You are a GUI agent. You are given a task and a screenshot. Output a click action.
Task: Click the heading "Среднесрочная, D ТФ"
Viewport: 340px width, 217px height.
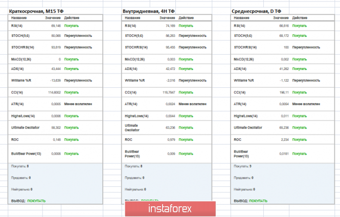(x=256, y=11)
